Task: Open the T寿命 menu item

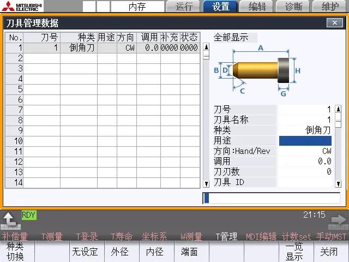Action: tap(122, 236)
